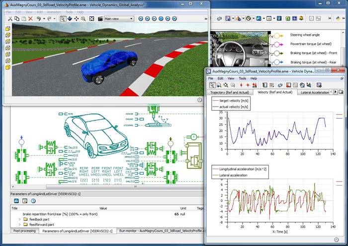Click the red delete X icon
348x246 pixels.
click(30, 19)
